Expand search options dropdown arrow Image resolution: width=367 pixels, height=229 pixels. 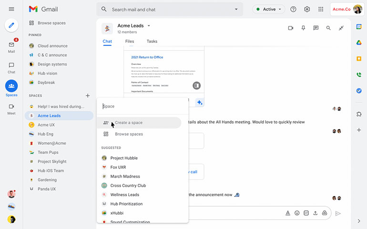236,10
